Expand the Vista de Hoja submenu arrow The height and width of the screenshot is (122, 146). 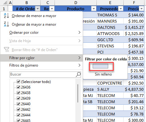(79, 41)
